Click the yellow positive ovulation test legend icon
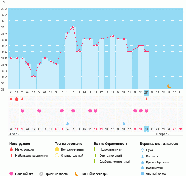 point(57,149)
